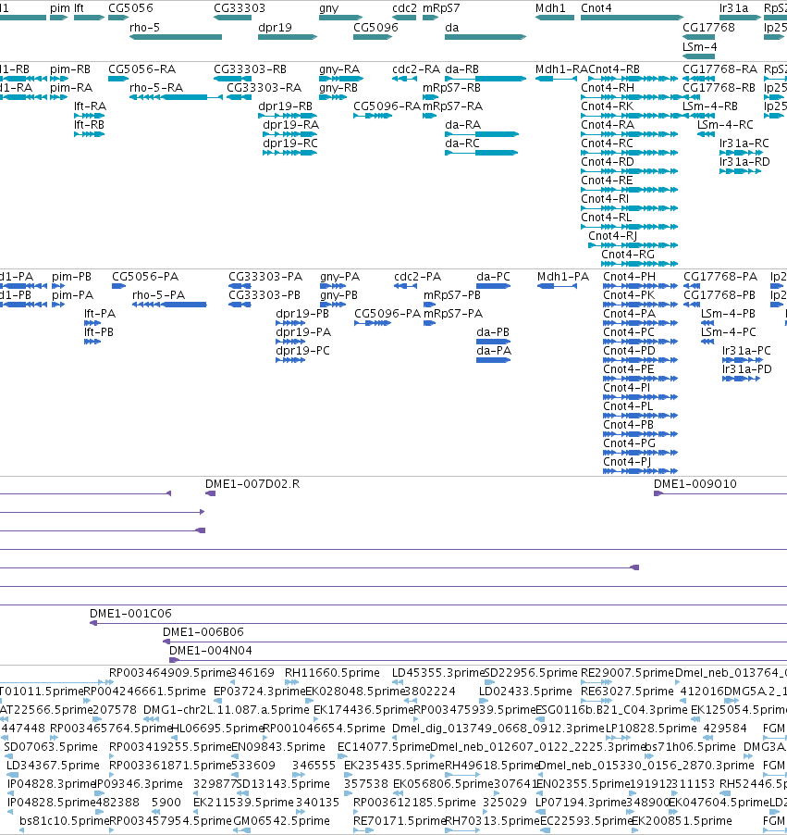Click transcript 'Cnot4-RK'
The width and height of the screenshot is (787, 835).
pyautogui.click(x=608, y=106)
